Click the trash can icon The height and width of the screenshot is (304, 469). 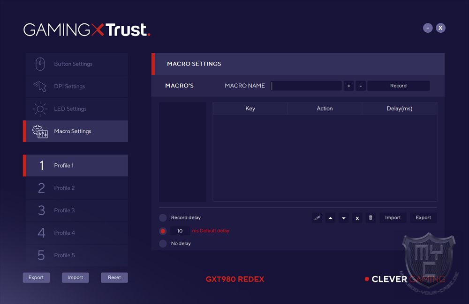371,218
